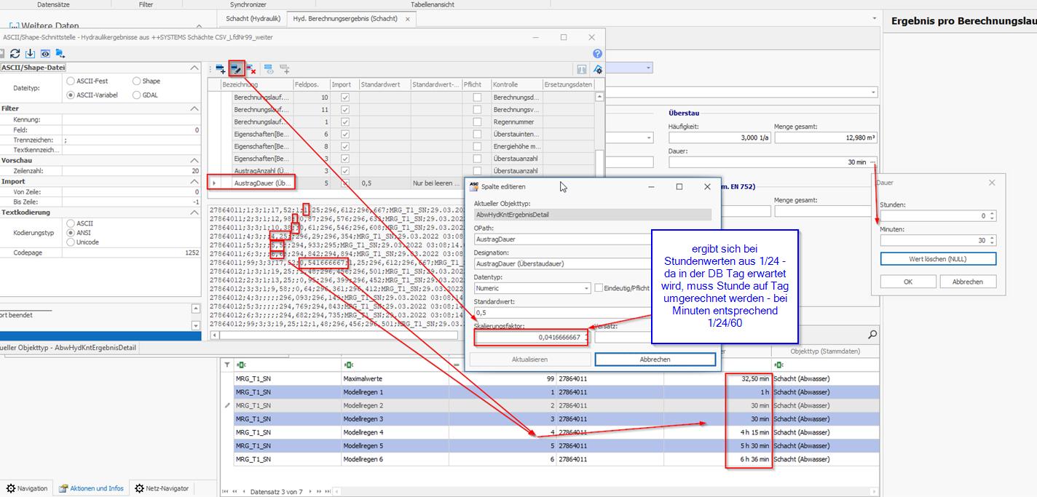1037x497 pixels.
Task: Click the download import arrow icon
Action: tap(30, 53)
